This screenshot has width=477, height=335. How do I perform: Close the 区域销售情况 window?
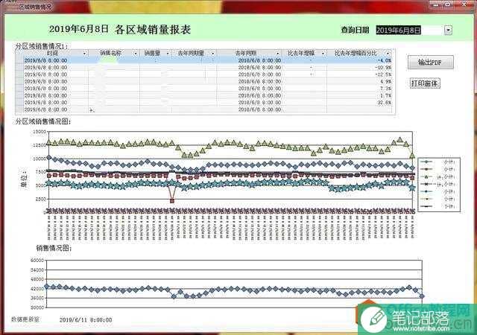[464, 4]
